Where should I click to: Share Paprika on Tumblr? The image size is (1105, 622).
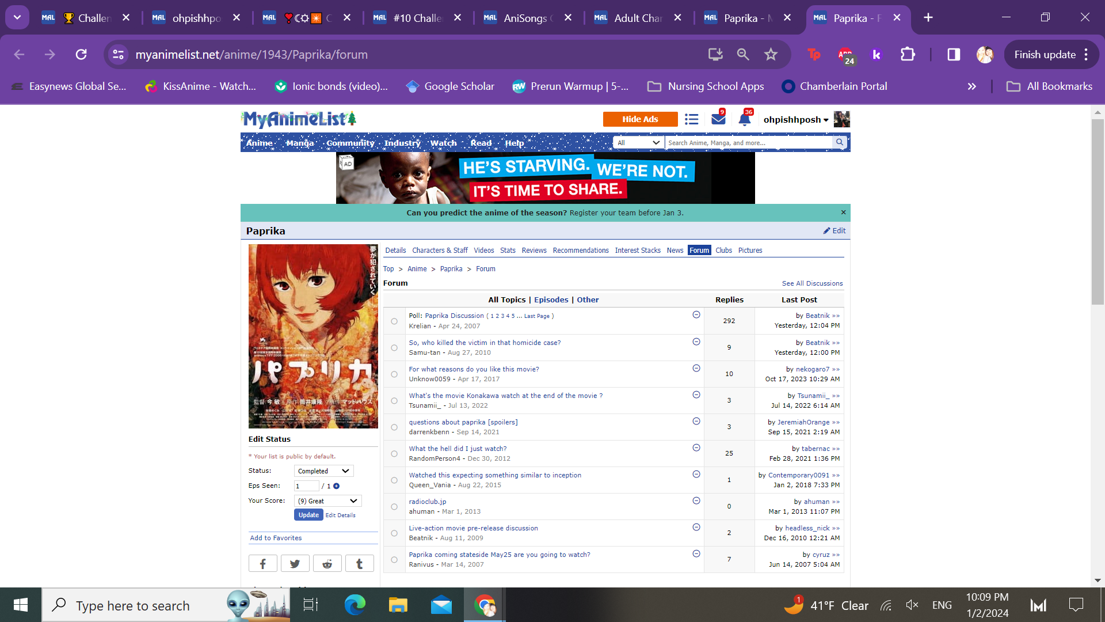click(x=360, y=563)
